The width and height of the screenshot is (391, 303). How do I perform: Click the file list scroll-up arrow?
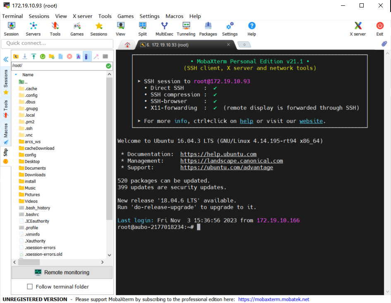click(109, 74)
